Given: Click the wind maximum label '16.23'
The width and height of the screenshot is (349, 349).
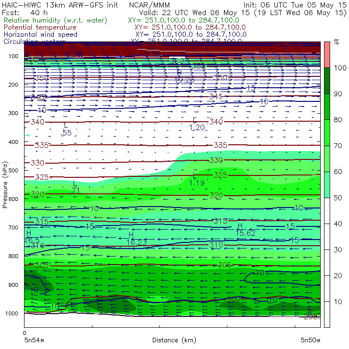Looking at the screenshot, I should [137, 242].
